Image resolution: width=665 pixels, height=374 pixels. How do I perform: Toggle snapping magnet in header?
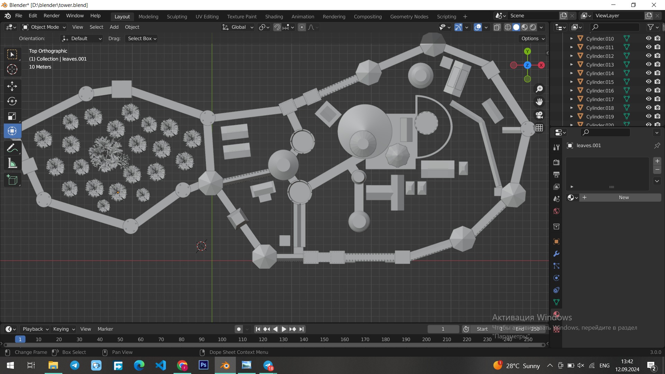click(x=277, y=27)
